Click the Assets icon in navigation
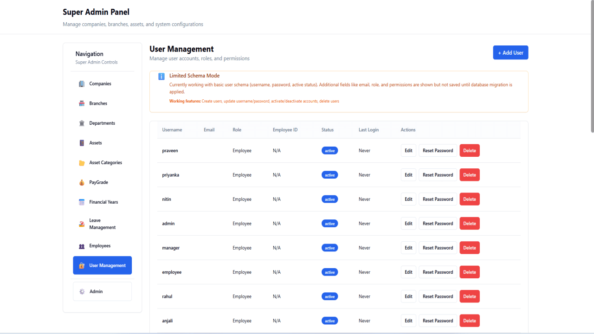 (x=82, y=143)
